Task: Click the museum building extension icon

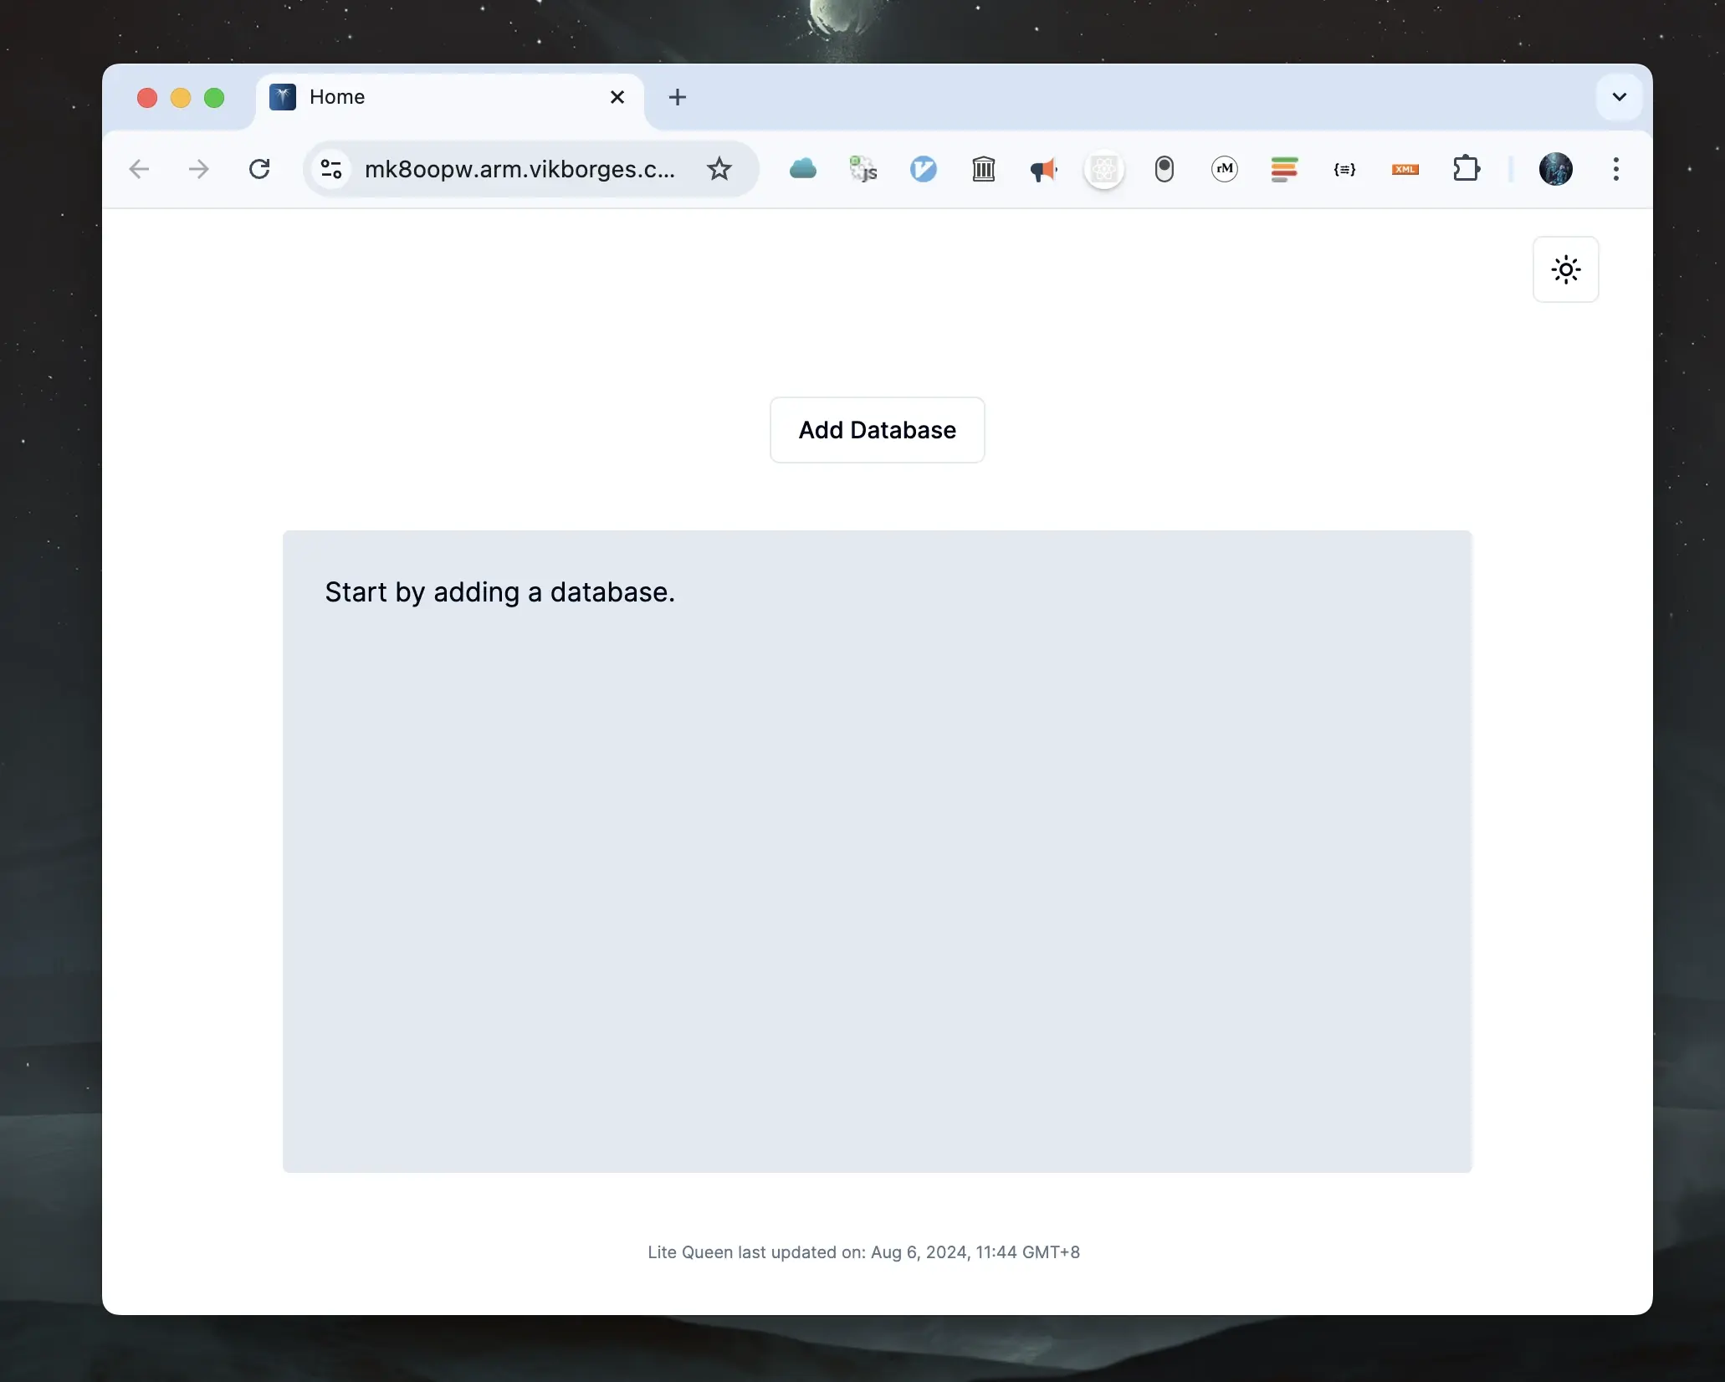Action: [x=983, y=169]
